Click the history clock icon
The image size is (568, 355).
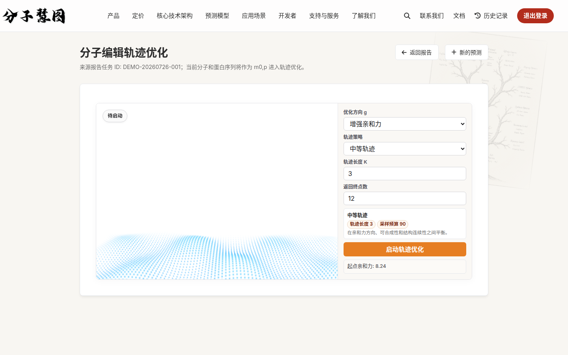[x=478, y=16]
